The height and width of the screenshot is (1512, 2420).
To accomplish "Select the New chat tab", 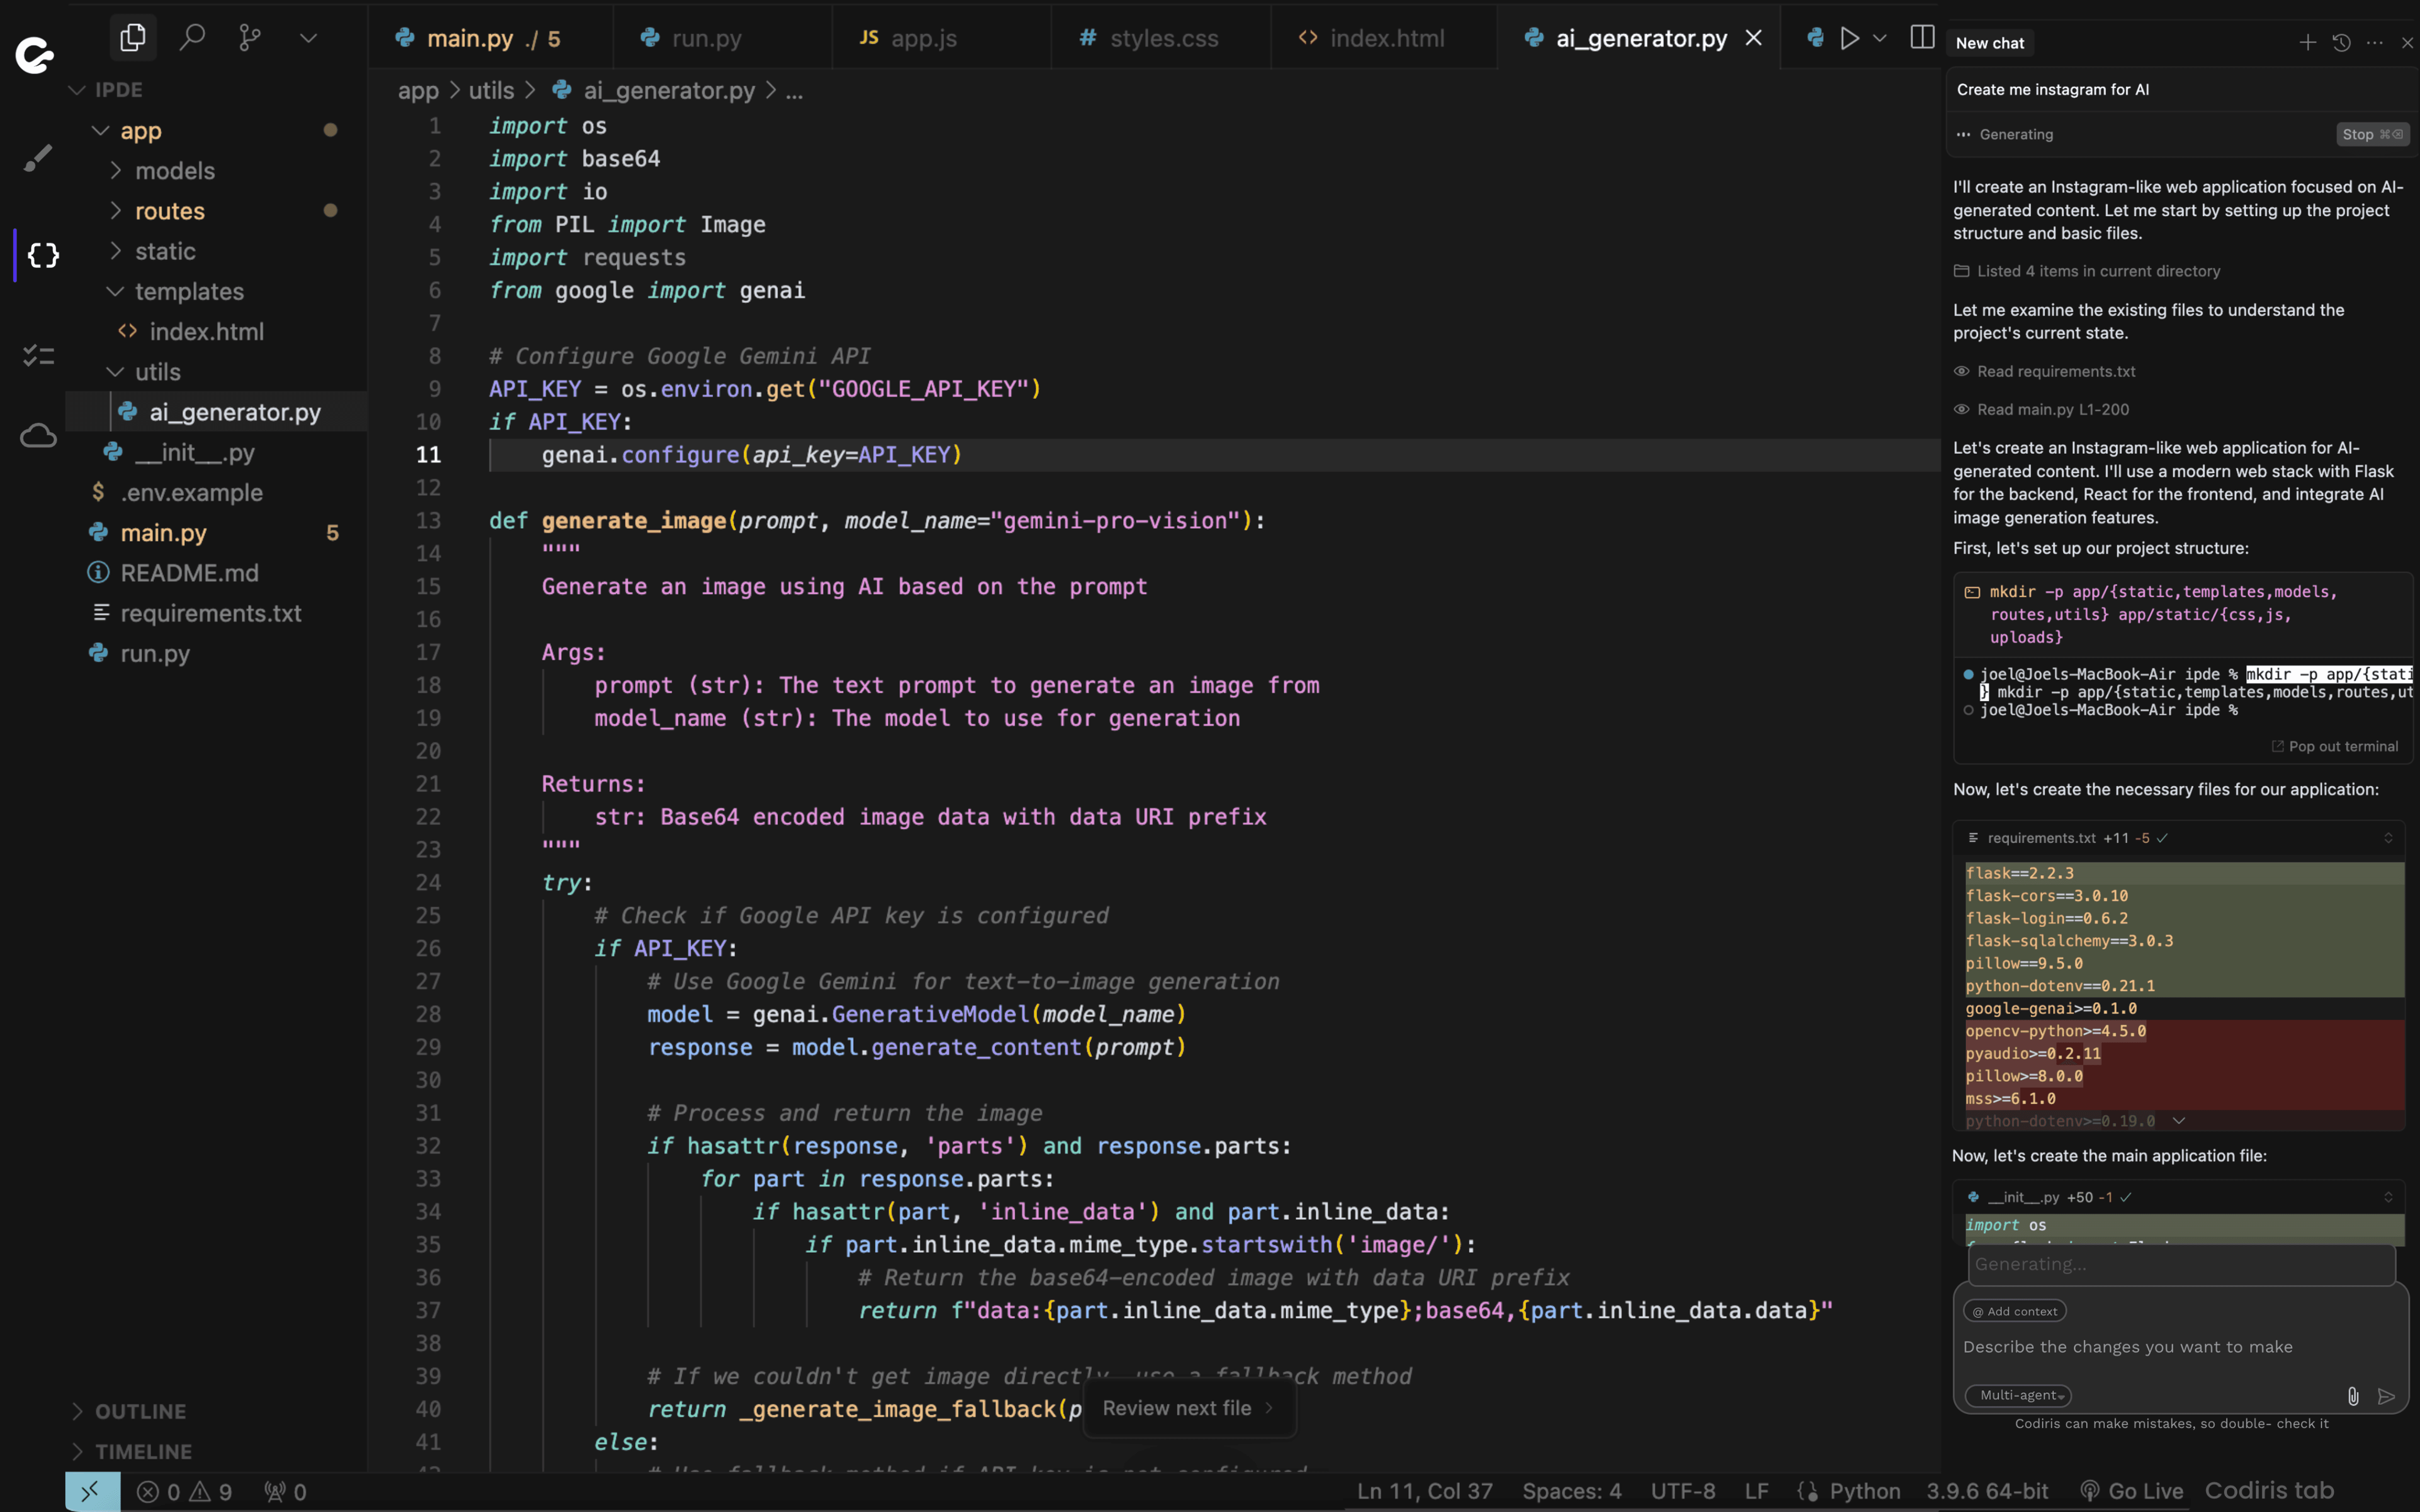I will pyautogui.click(x=1990, y=43).
